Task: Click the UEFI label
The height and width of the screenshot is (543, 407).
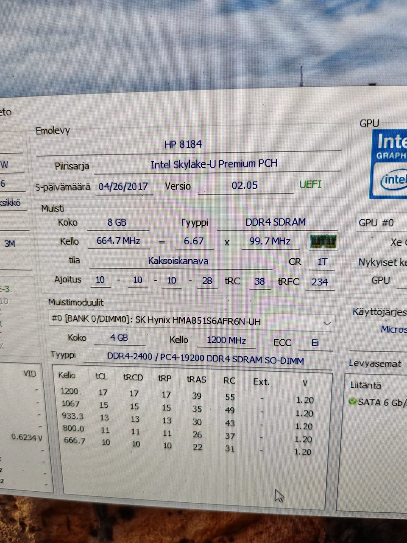Action: pos(310,185)
